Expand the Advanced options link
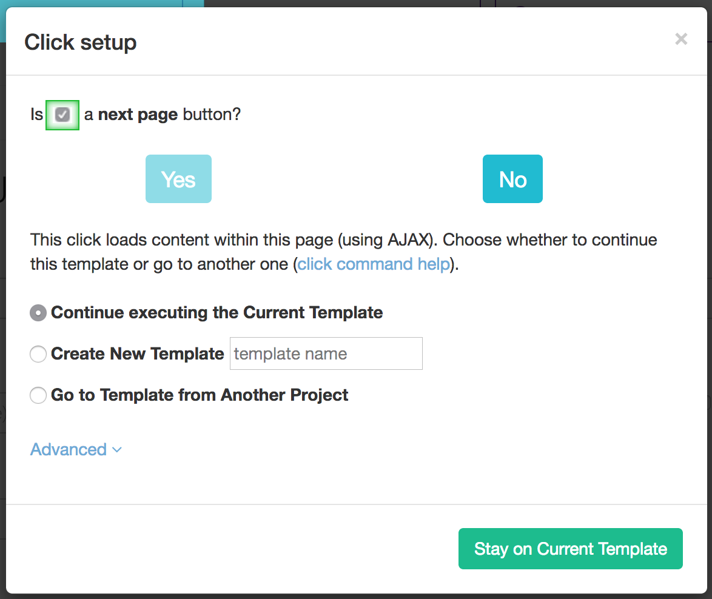The image size is (712, 599). coord(69,449)
